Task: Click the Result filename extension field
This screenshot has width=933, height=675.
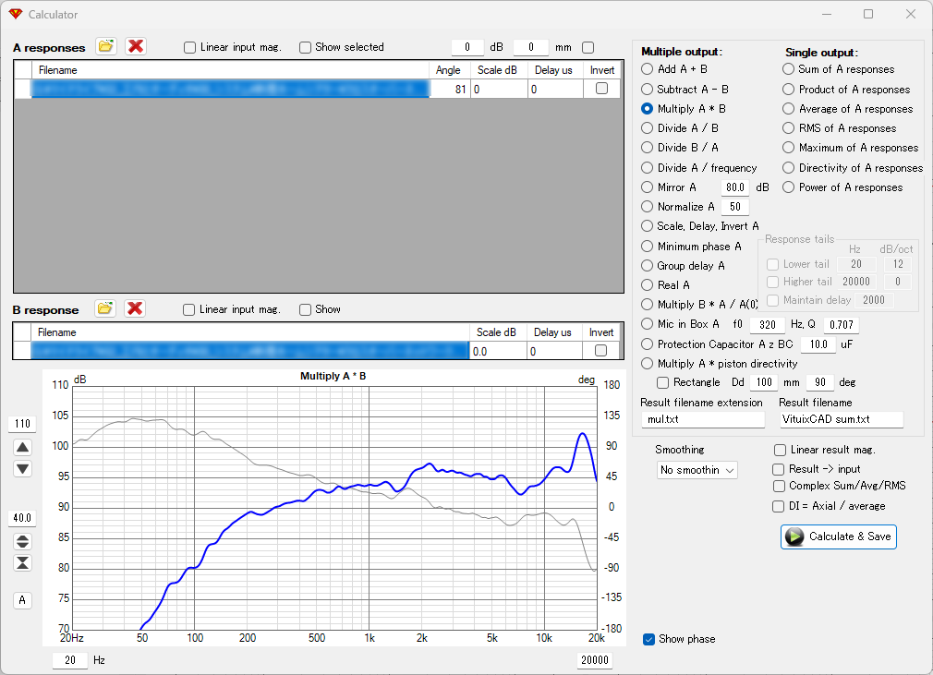Action: [703, 419]
